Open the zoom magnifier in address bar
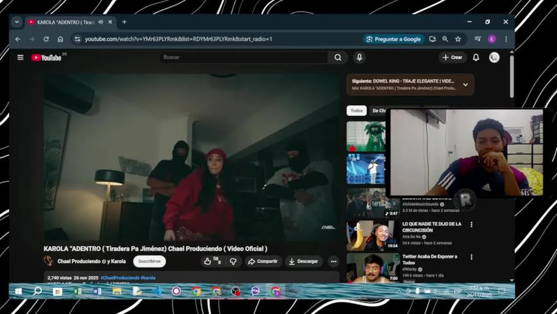557x314 pixels. pyautogui.click(x=445, y=39)
